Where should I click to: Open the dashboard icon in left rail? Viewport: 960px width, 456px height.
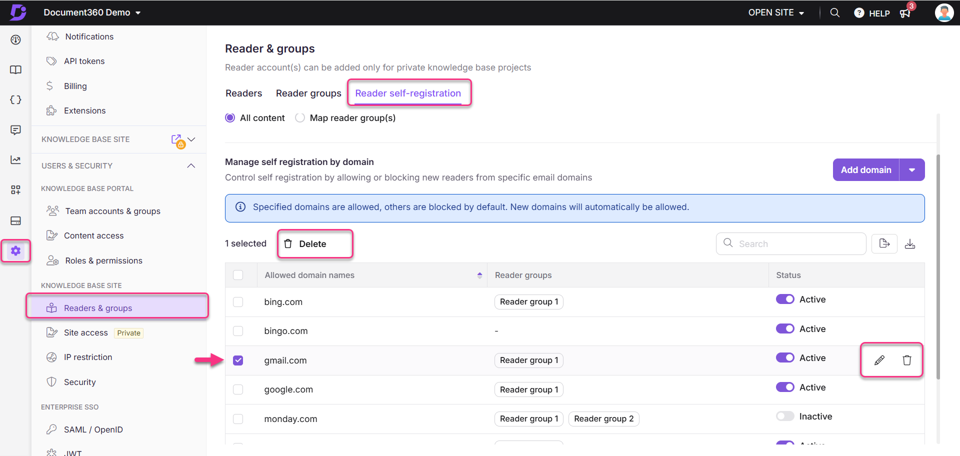(15, 40)
